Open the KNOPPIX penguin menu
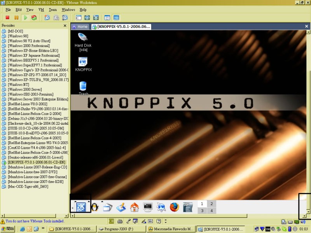This screenshot has height=233, width=311. 95,207
